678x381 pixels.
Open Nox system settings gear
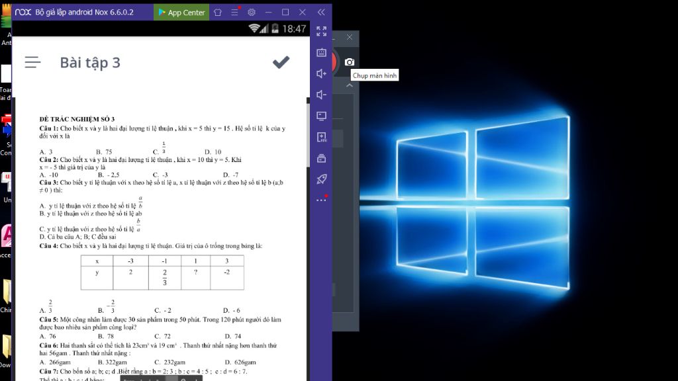[x=252, y=12]
